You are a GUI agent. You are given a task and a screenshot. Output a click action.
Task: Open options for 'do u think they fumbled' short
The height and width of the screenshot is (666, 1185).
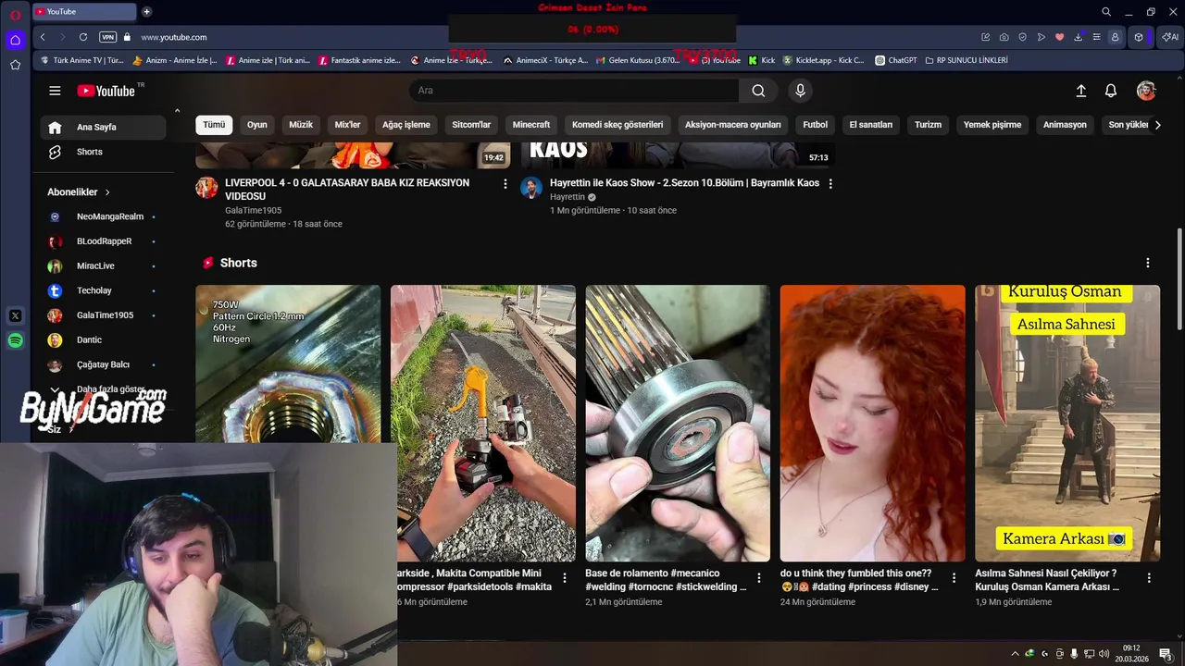(954, 577)
